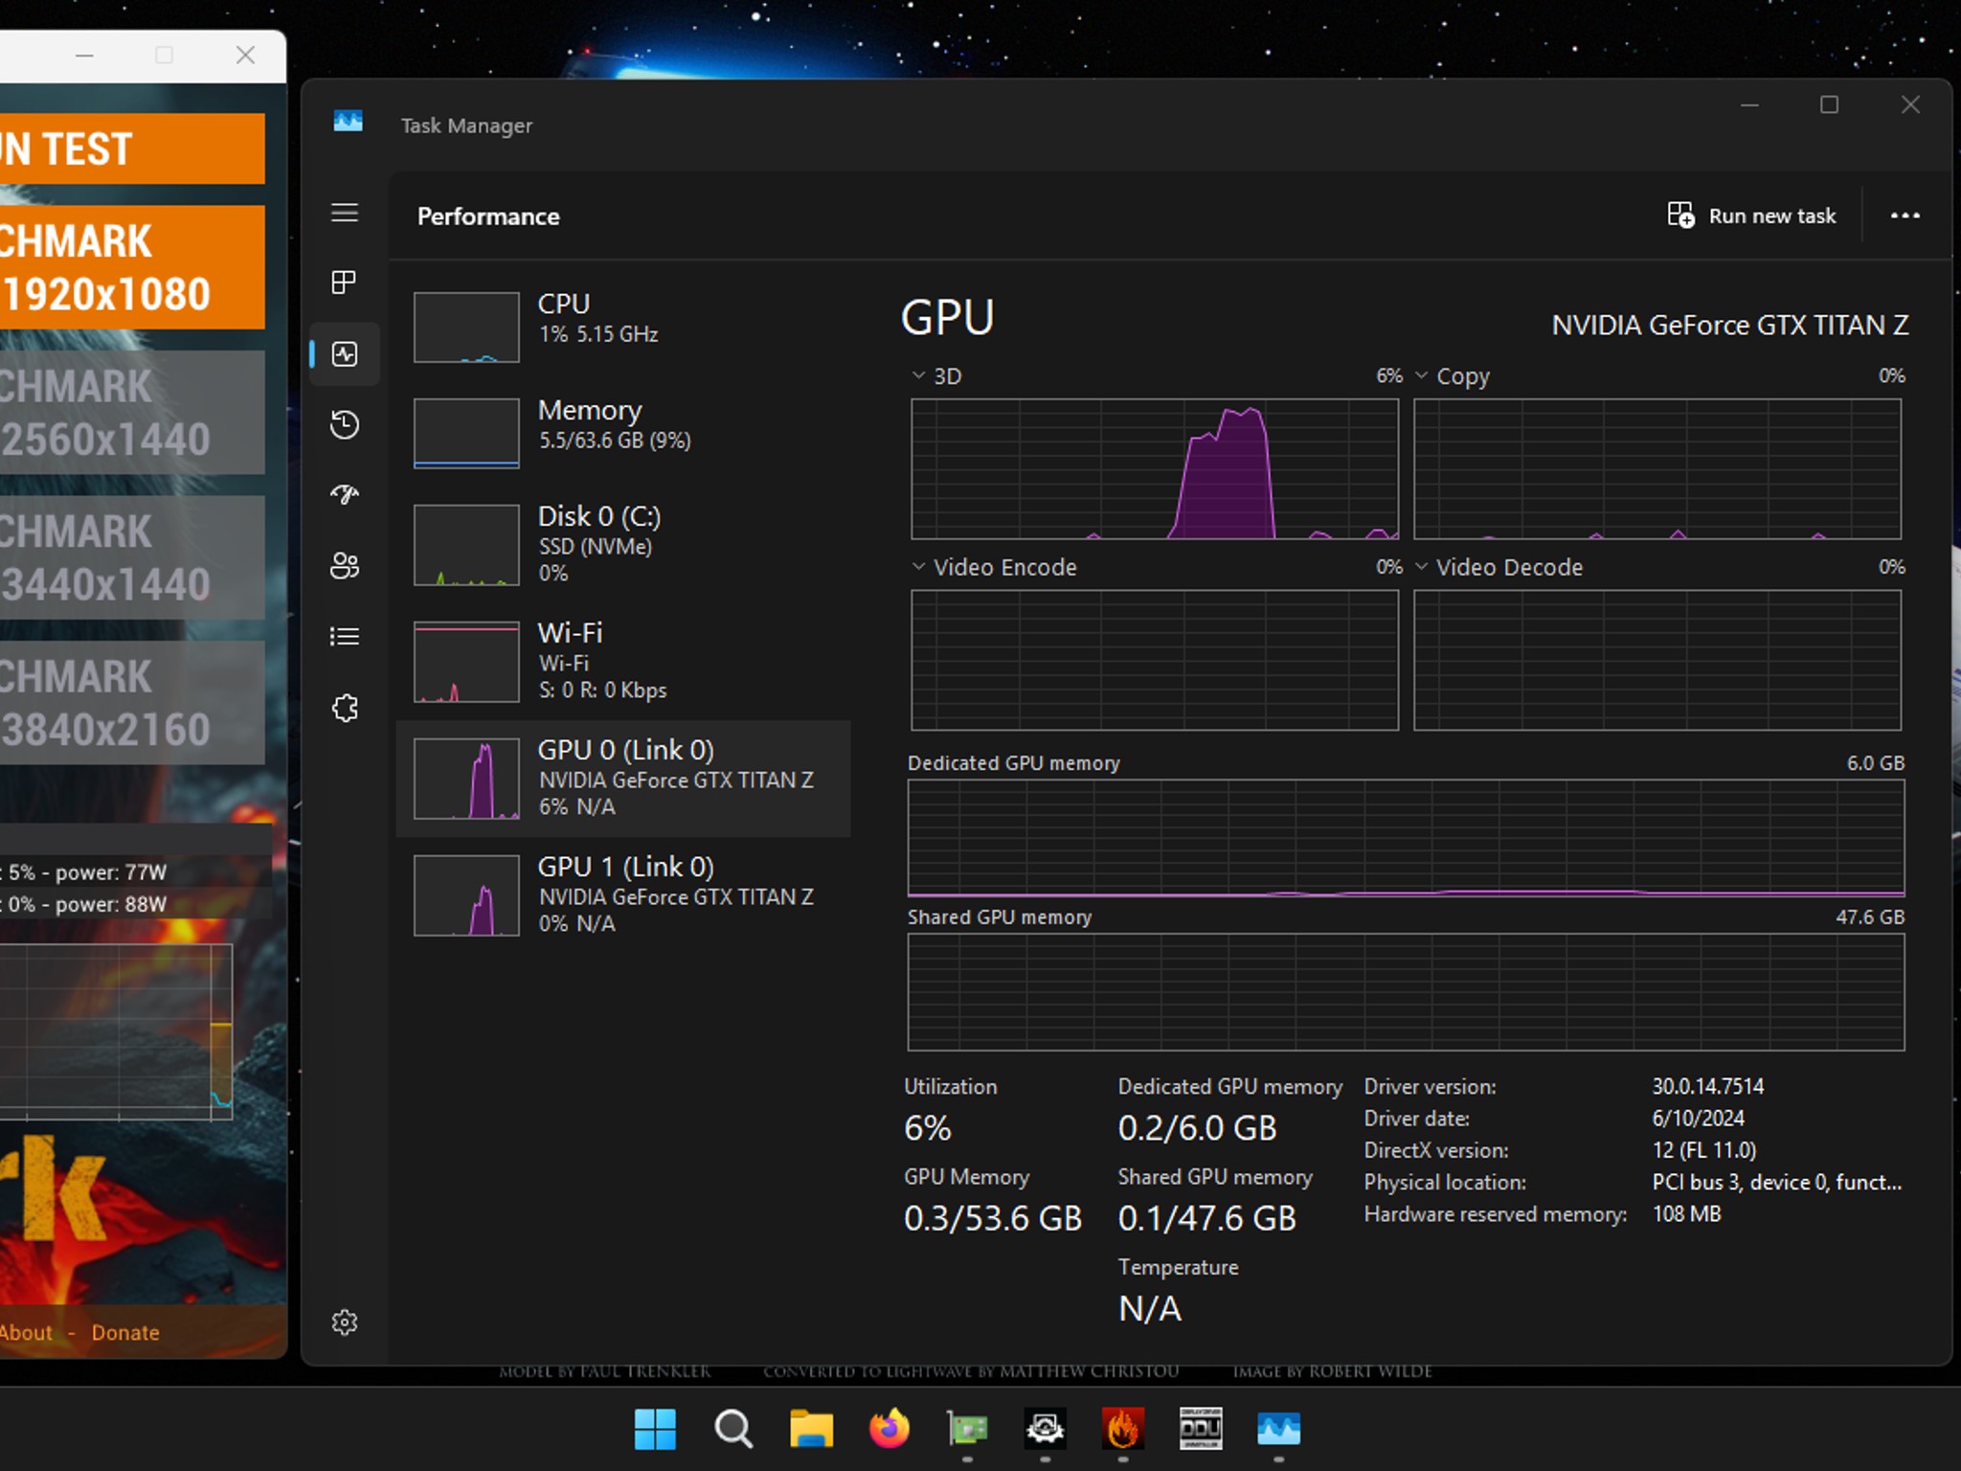Select the Wi-Fi performance entry
This screenshot has width=1961, height=1471.
coord(623,661)
